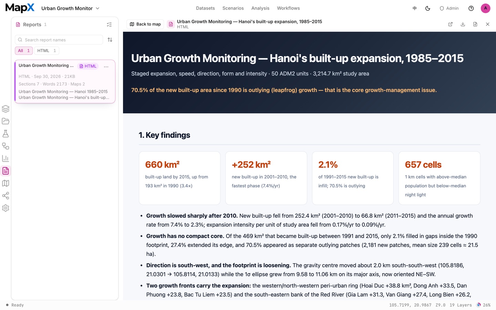Click the 26% usage indicator in status bar
Image resolution: width=496 pixels, height=310 pixels.
484,305
